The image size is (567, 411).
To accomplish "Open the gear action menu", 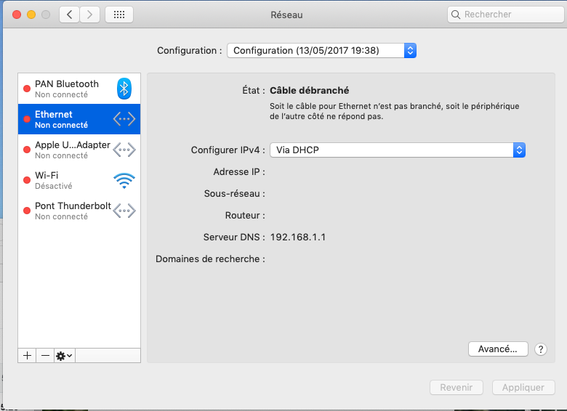I will point(64,355).
